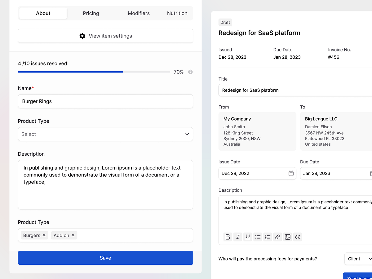The width and height of the screenshot is (372, 279).
Task: Open the Product Type Select dropdown
Action: 105,134
